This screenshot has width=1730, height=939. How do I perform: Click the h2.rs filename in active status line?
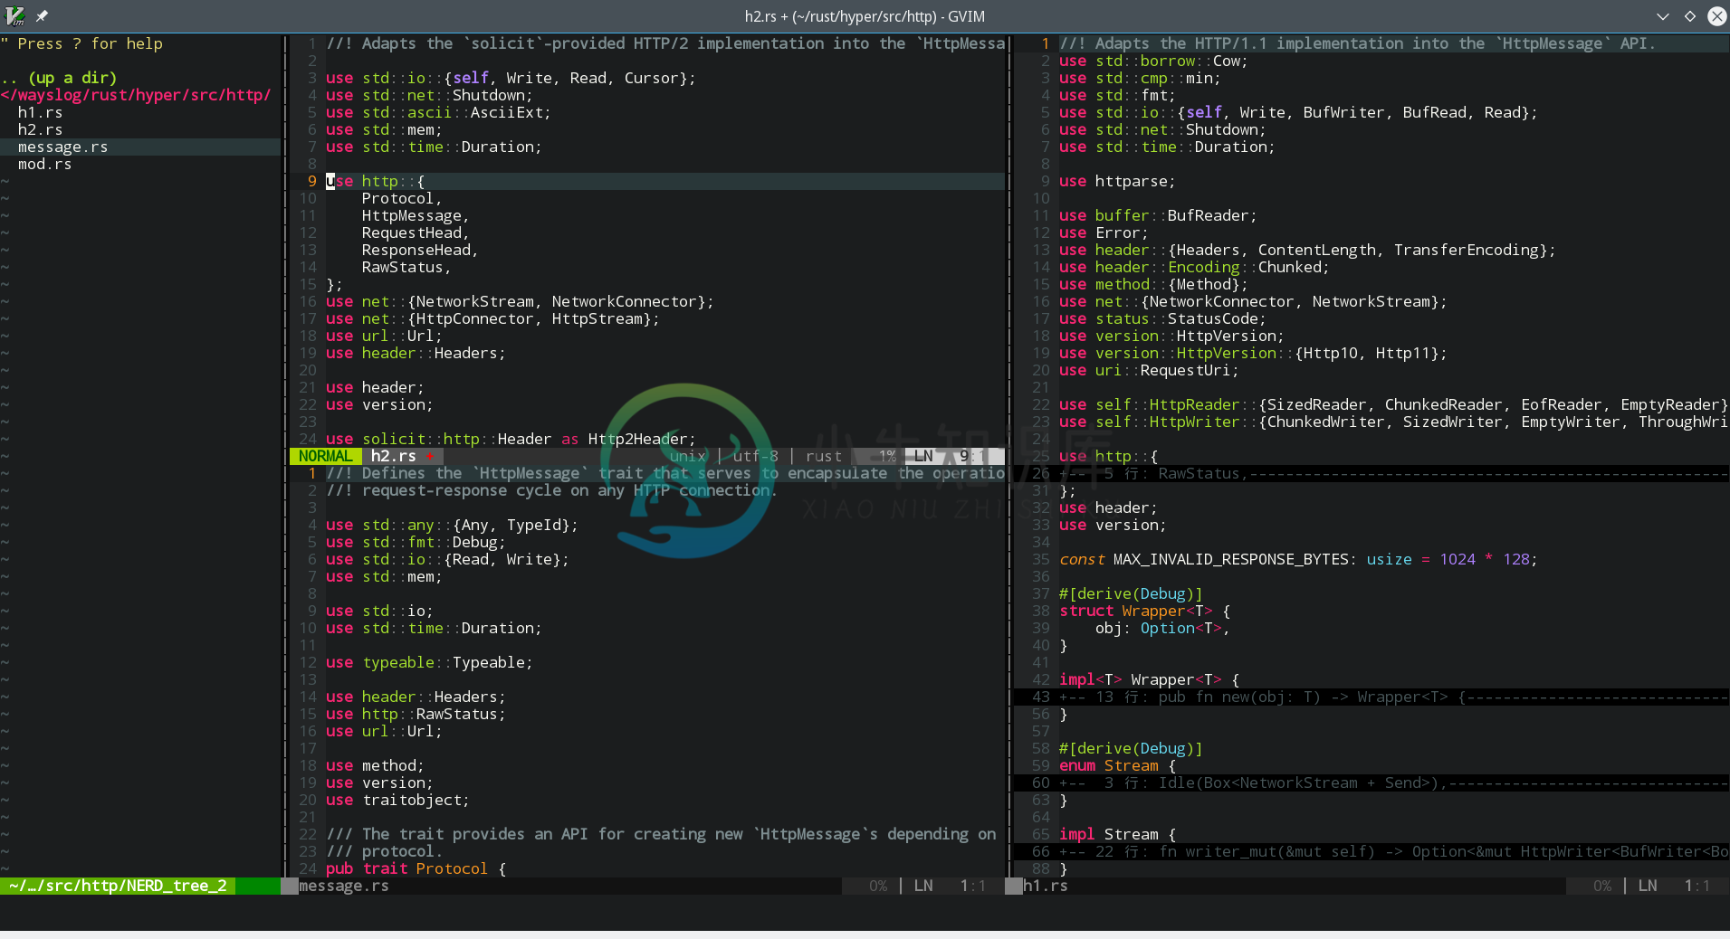point(394,456)
